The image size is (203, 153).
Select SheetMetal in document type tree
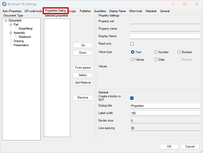(25, 29)
